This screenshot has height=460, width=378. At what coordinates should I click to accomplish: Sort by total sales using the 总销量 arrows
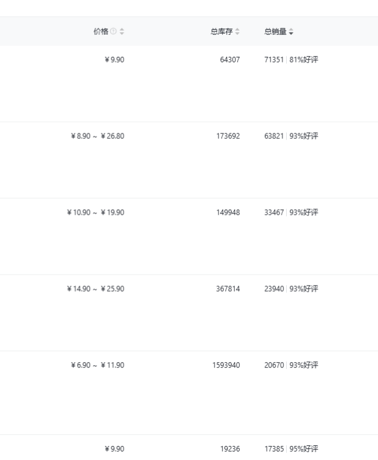[291, 31]
